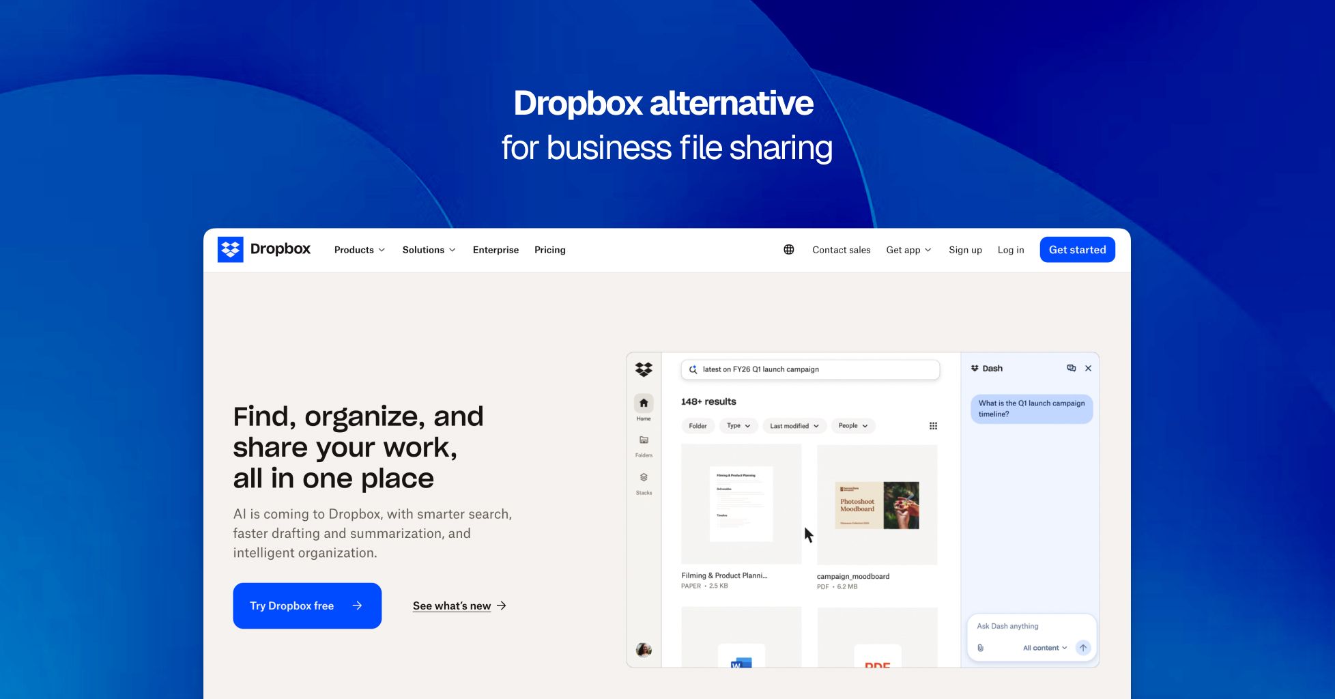This screenshot has height=699, width=1335.
Task: Click the Dropbox icon in app sidebar
Action: point(644,369)
